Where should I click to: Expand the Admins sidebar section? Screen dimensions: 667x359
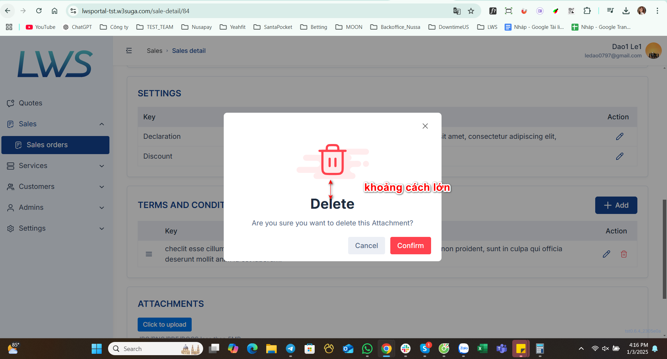(56, 207)
